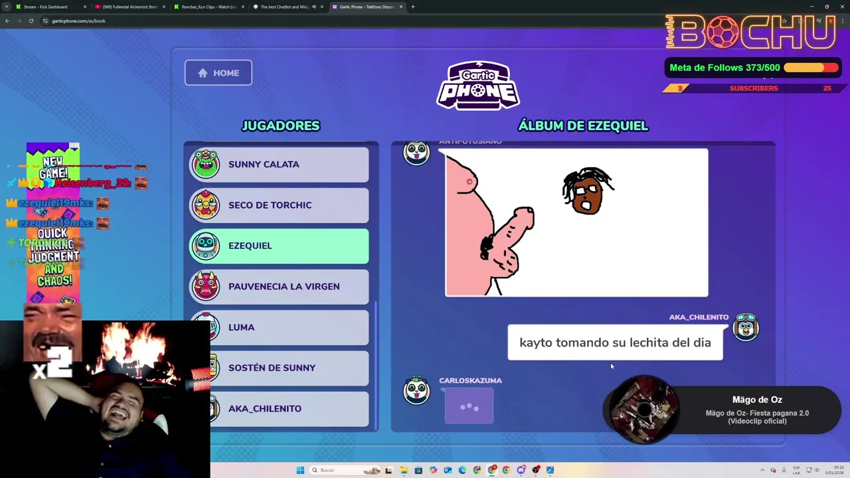Screen dimensions: 850x478
Task: Click PAUVENECIA LA VIRGEN's red avatar
Action: [205, 286]
